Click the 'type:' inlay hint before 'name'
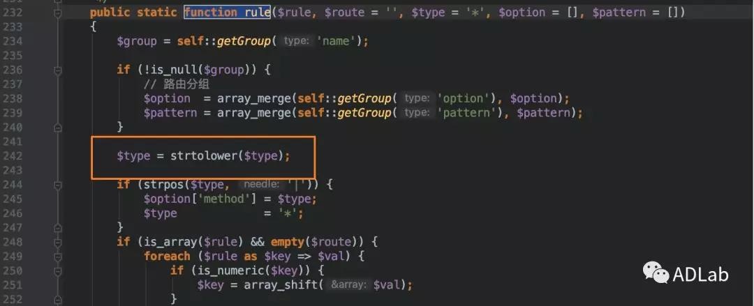This screenshot has width=754, height=306. (297, 41)
